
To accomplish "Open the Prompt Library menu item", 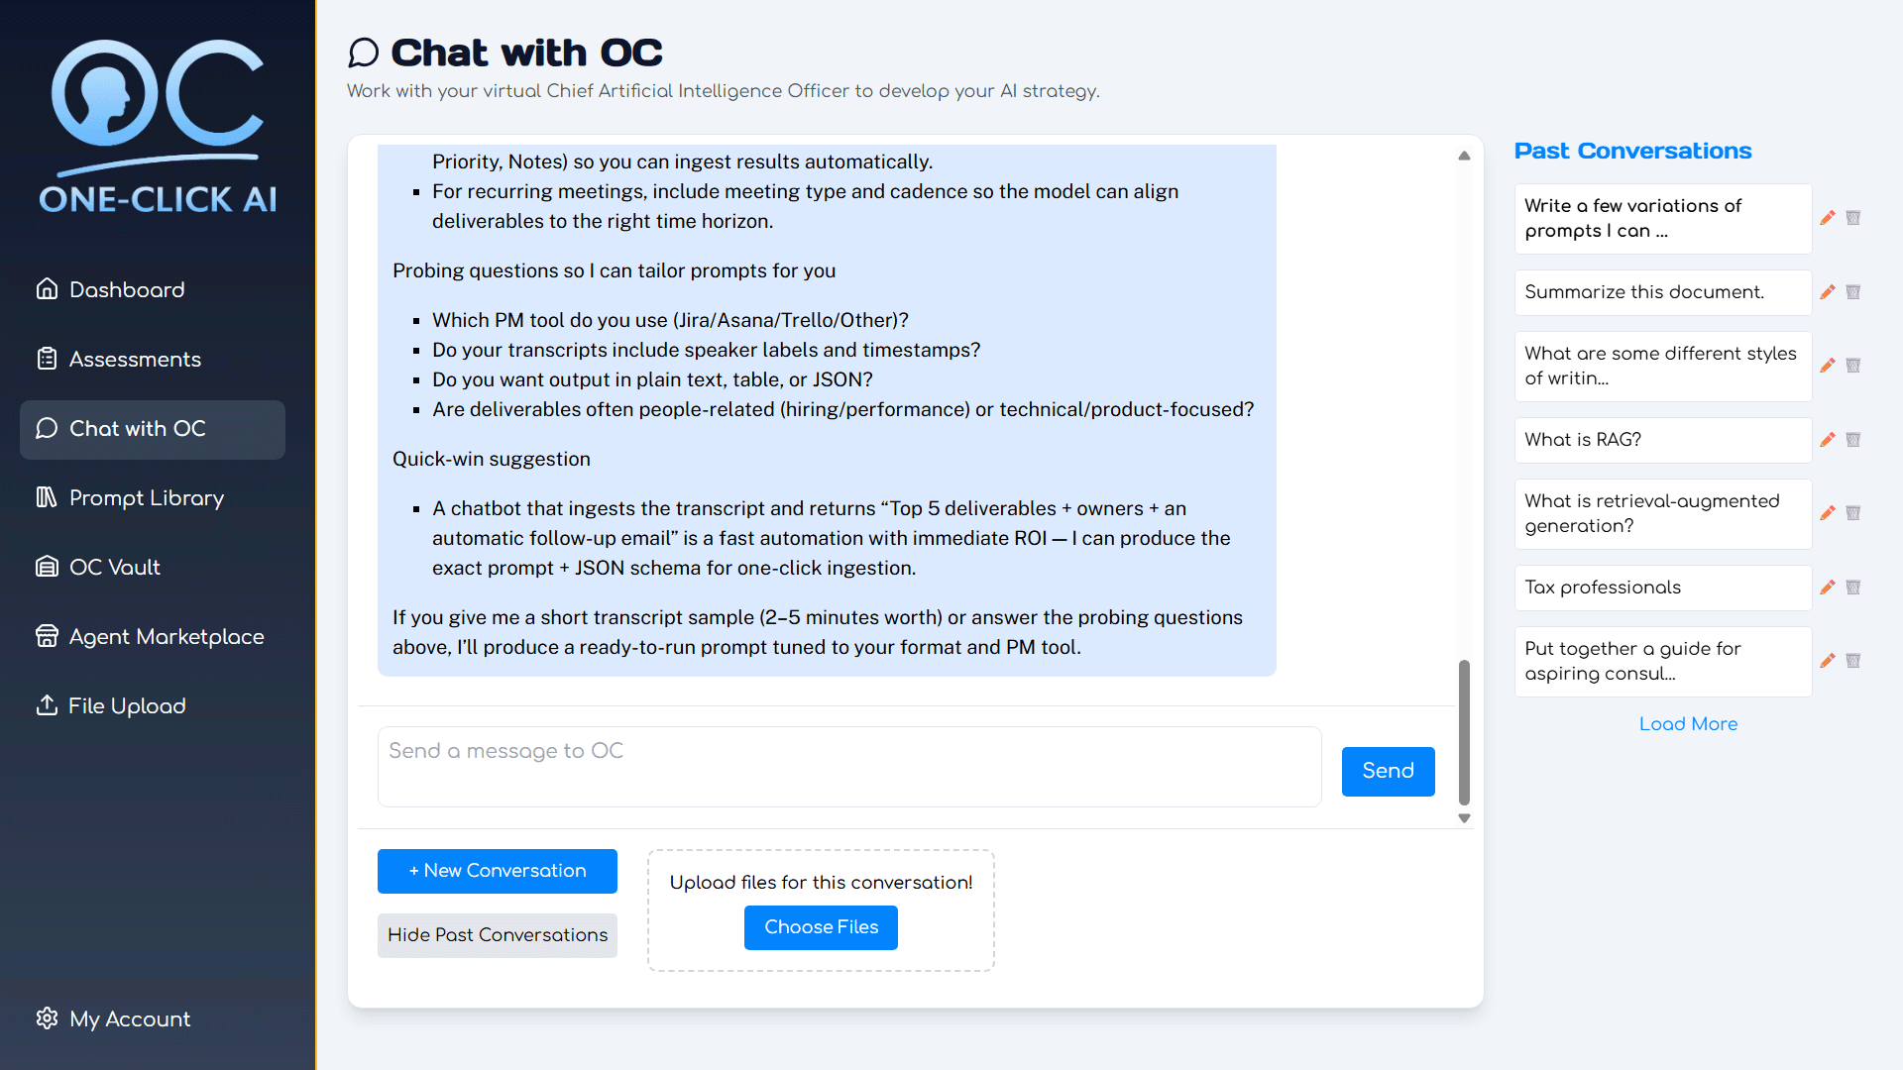I will (146, 497).
